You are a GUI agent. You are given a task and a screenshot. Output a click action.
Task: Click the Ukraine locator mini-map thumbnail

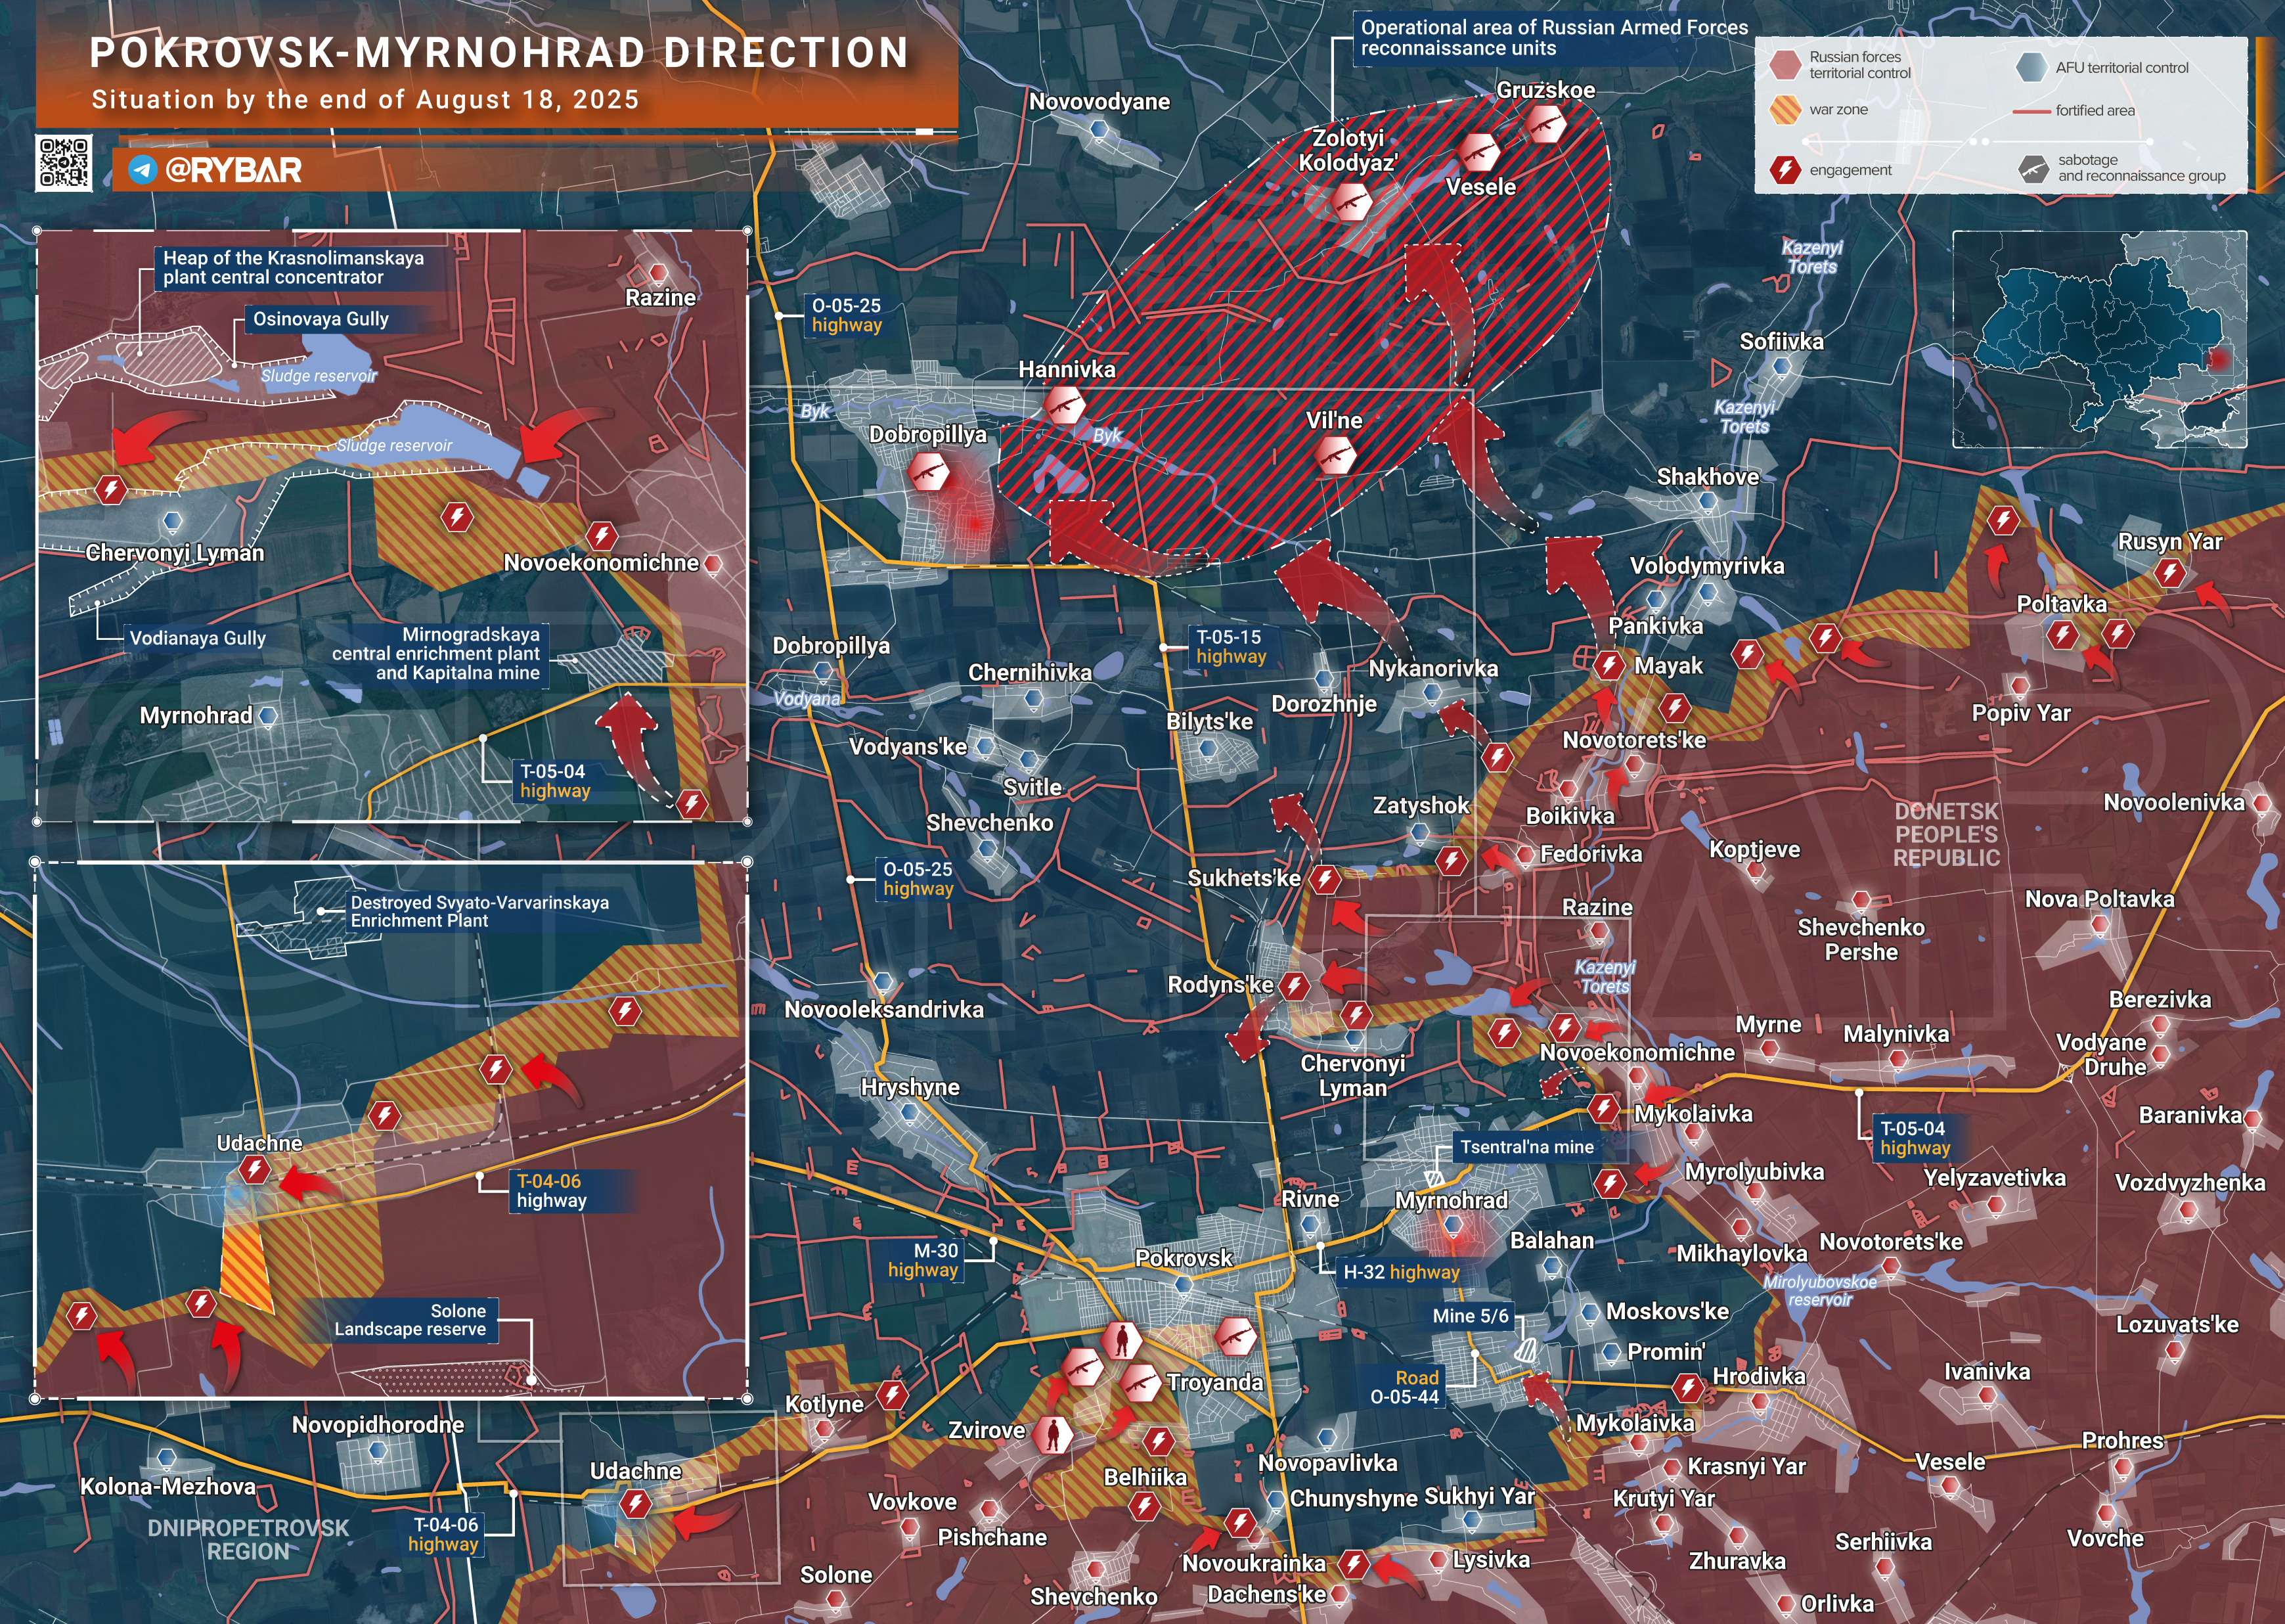2100,339
